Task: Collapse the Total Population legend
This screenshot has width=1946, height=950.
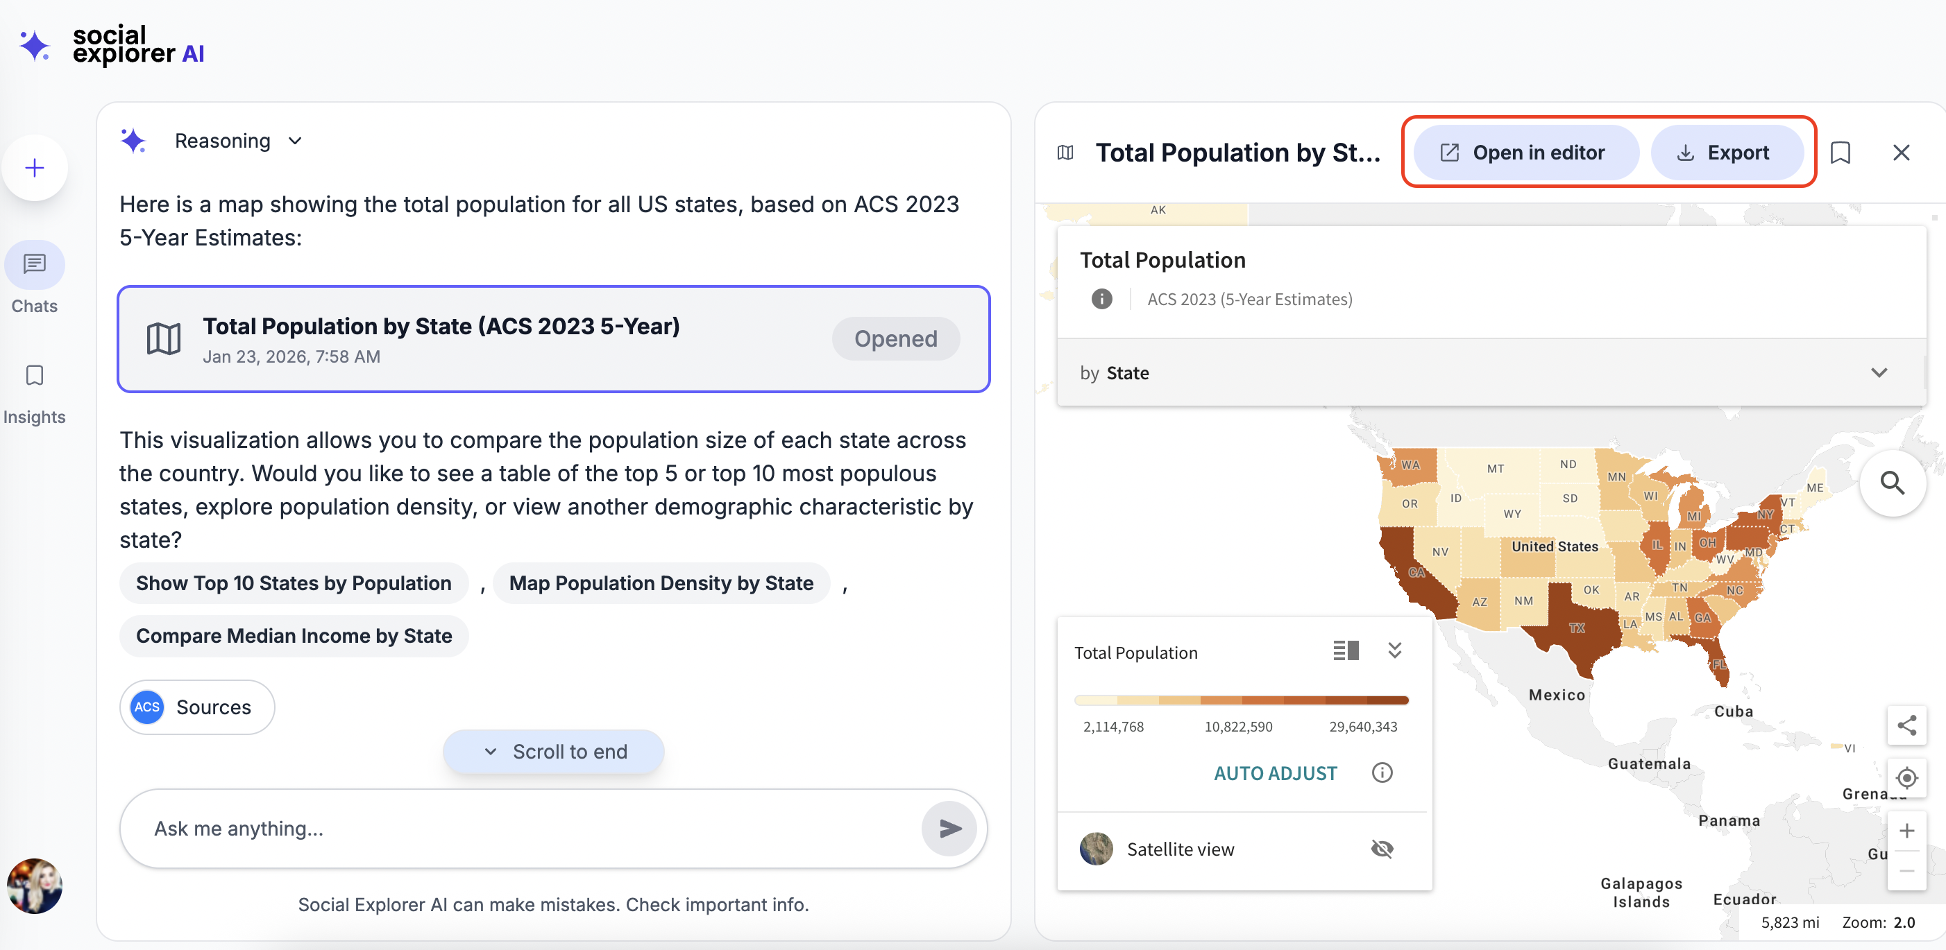Action: (x=1394, y=650)
